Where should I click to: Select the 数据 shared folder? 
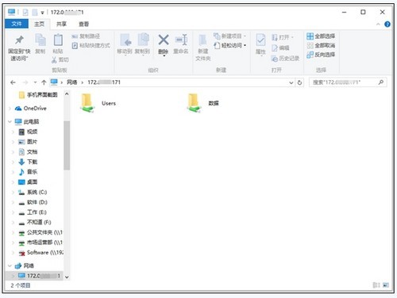pos(202,103)
